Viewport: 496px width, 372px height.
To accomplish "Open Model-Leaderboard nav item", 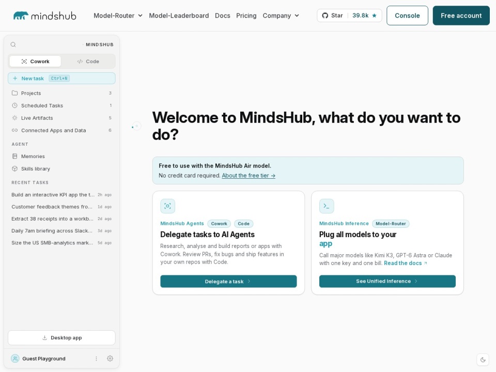I will coord(179,16).
